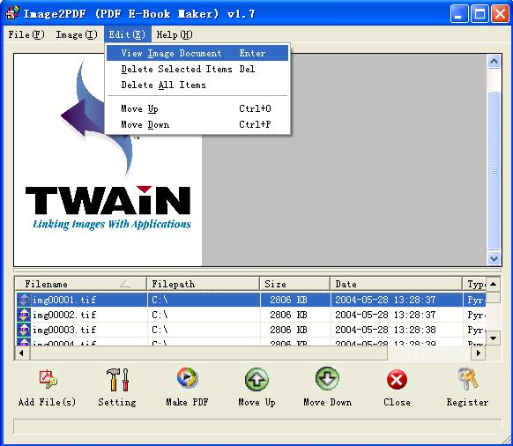Screen dimensions: 513x446
Task: Sort list by Filename column header
Action: click(x=81, y=284)
